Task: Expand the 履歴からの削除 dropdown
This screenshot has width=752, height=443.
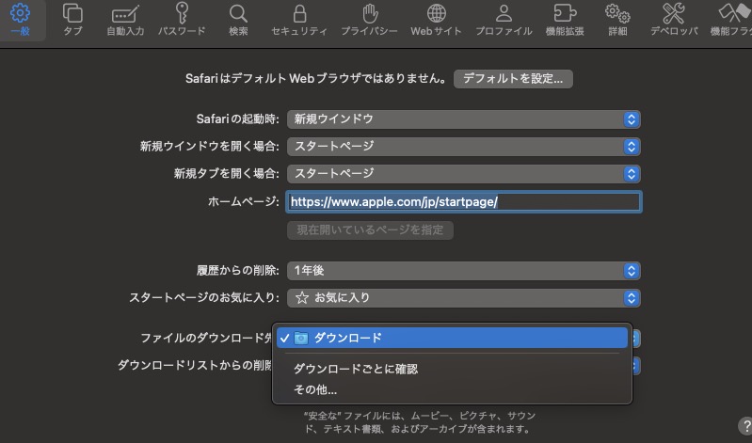Action: [x=464, y=271]
